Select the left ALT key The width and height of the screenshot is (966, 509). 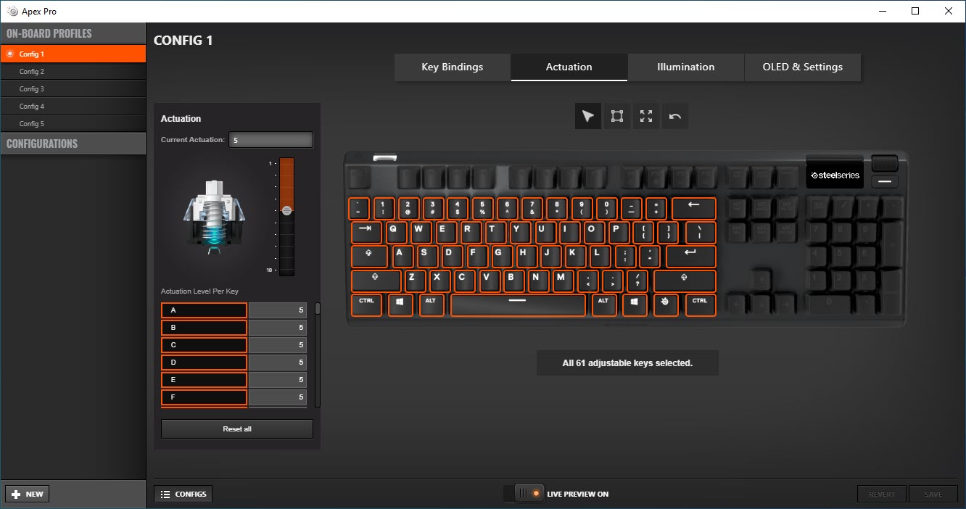tap(432, 305)
